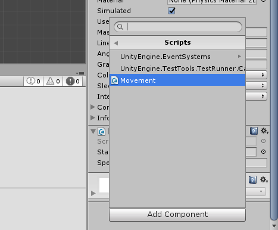Viewport: 278px width, 230px height.
Task: Expand the Info foldout
Action: pyautogui.click(x=92, y=118)
